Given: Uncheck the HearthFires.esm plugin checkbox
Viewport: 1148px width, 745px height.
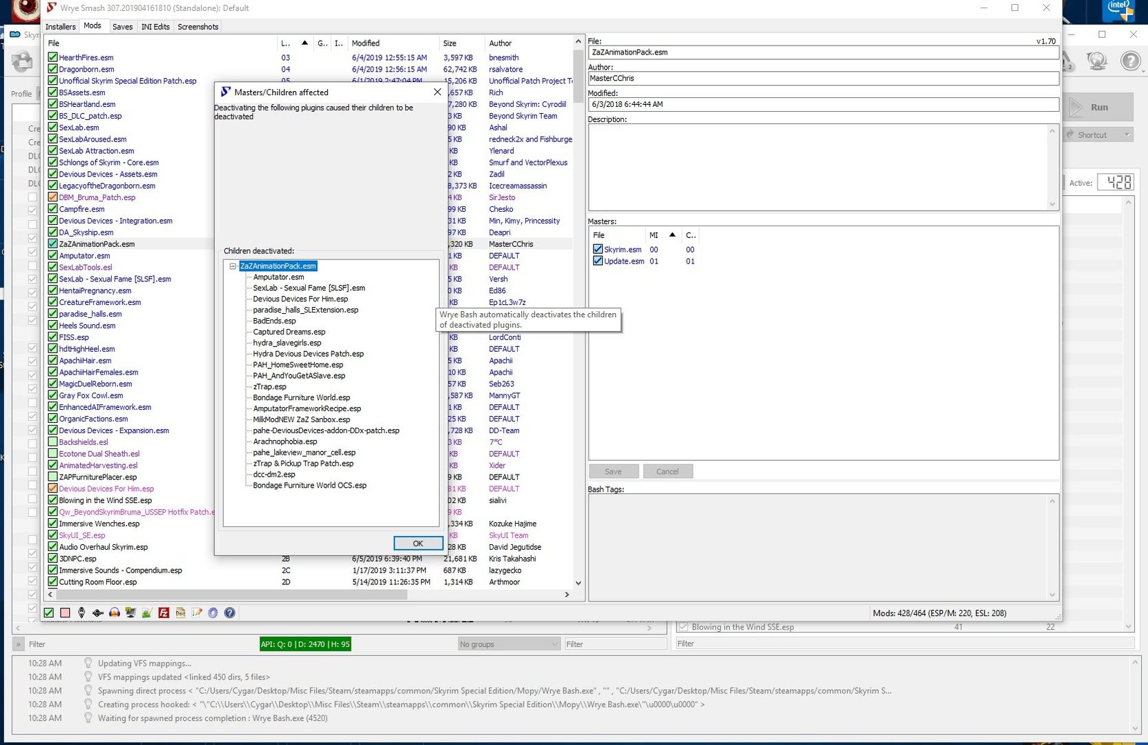Looking at the screenshot, I should pyautogui.click(x=52, y=57).
